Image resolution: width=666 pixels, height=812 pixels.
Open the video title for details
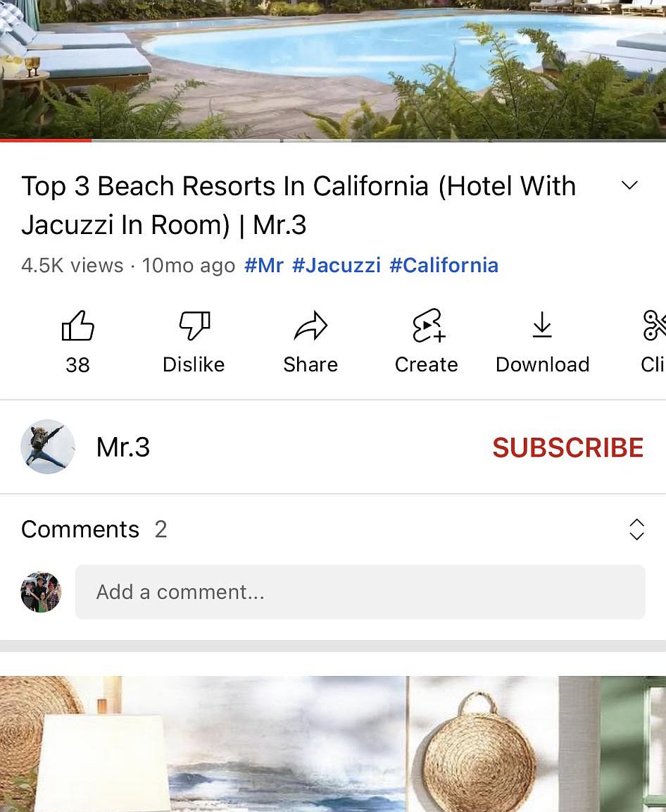(299, 205)
